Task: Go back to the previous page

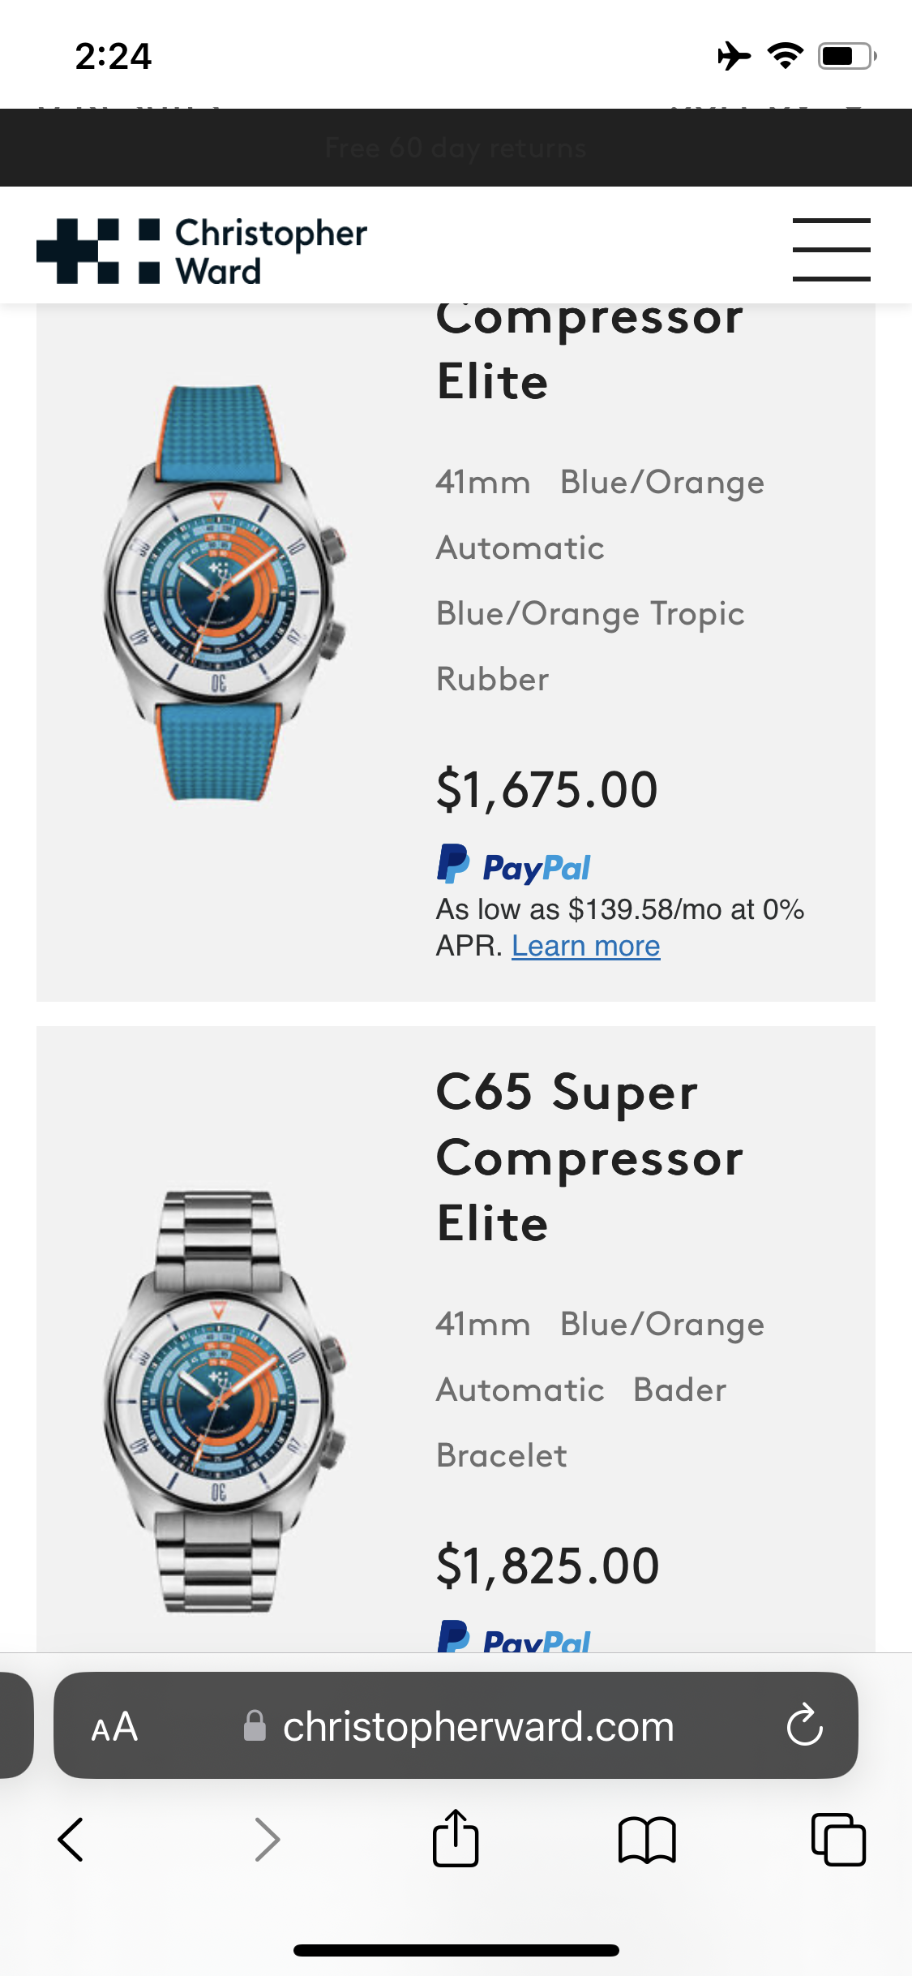Action: coord(71,1840)
